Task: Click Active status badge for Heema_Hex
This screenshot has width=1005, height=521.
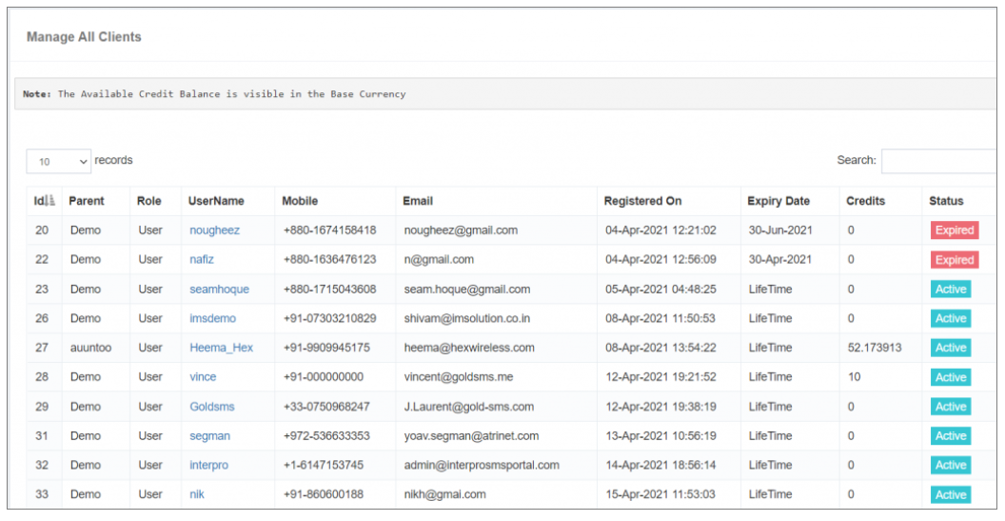Action: tap(951, 348)
